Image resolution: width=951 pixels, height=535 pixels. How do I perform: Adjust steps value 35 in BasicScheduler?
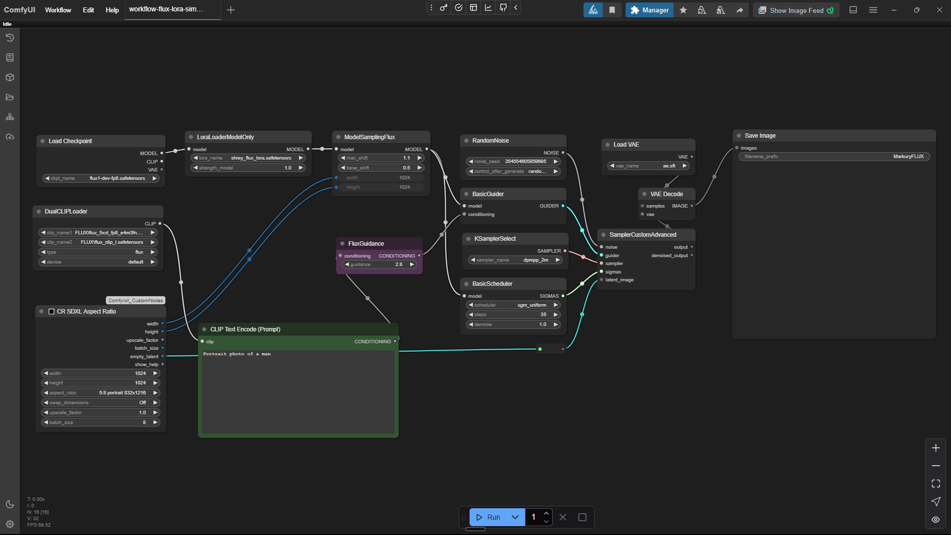tap(514, 315)
